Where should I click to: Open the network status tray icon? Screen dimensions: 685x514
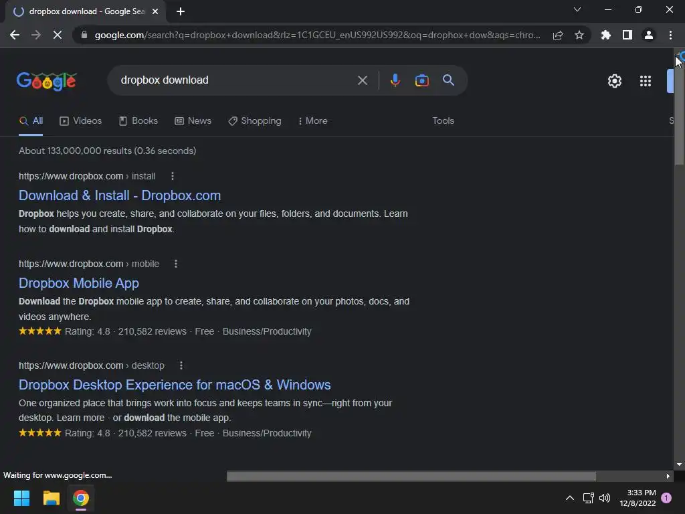coord(588,498)
